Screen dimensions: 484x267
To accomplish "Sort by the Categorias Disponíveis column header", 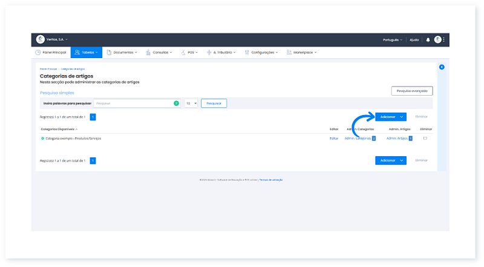I will coord(57,129).
